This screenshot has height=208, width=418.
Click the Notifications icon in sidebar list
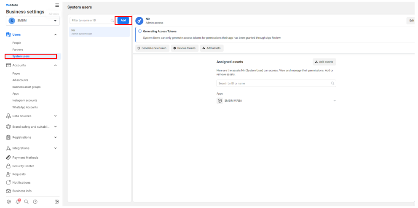(x=8, y=182)
